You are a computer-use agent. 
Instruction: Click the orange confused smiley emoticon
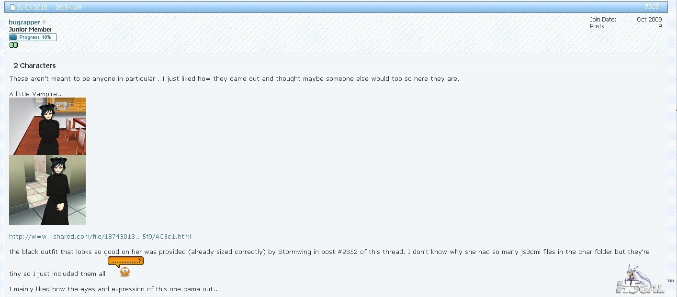click(125, 272)
